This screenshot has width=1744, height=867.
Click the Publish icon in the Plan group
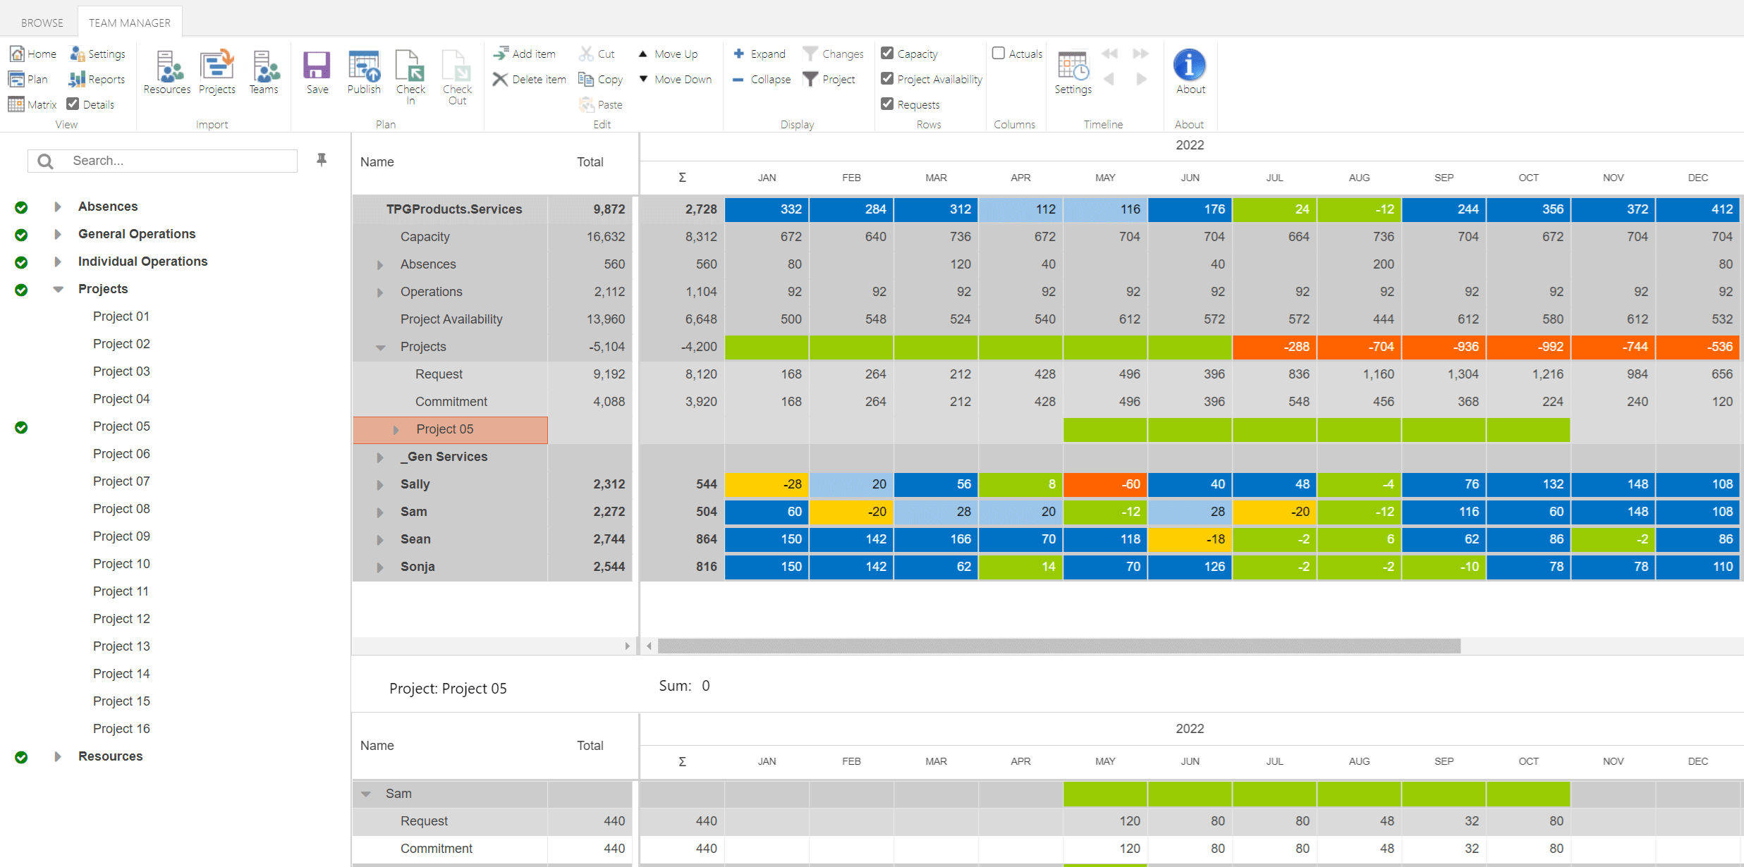364,70
